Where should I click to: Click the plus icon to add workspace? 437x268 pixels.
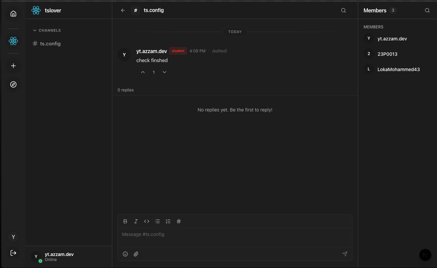[13, 66]
